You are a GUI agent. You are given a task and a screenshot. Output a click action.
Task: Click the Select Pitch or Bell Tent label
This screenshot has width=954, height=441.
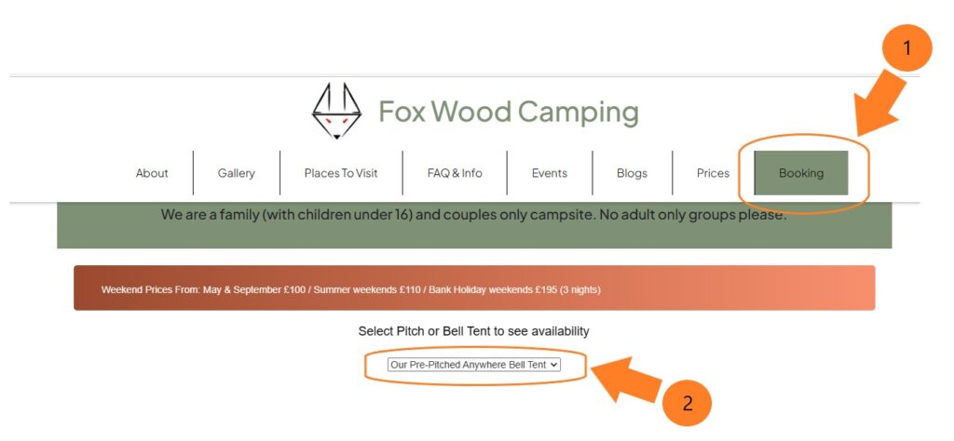point(473,331)
